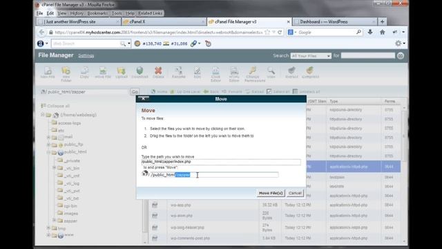This screenshot has width=442, height=249.
Task: Click the Firefox home icon
Action: pos(383,33)
